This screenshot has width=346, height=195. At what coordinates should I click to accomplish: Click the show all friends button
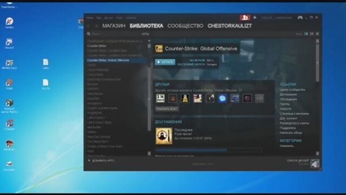point(167,109)
